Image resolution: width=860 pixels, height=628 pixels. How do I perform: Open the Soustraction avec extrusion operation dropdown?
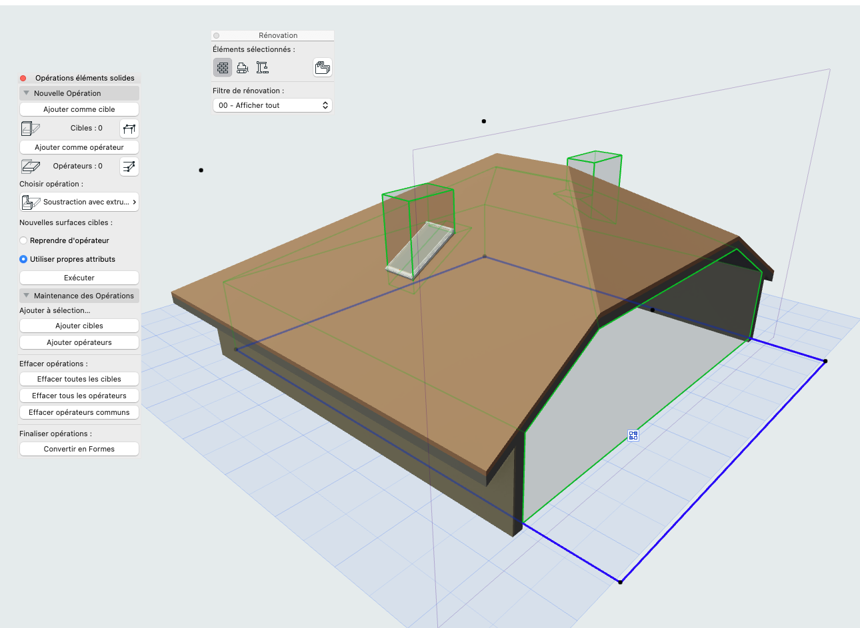pyautogui.click(x=79, y=202)
